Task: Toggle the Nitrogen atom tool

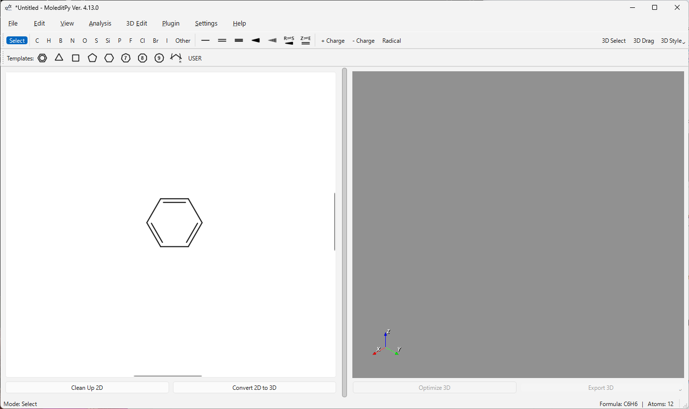Action: [x=73, y=41]
